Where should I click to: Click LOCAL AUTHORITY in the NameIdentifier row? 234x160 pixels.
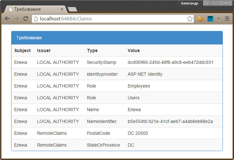(x=58, y=121)
